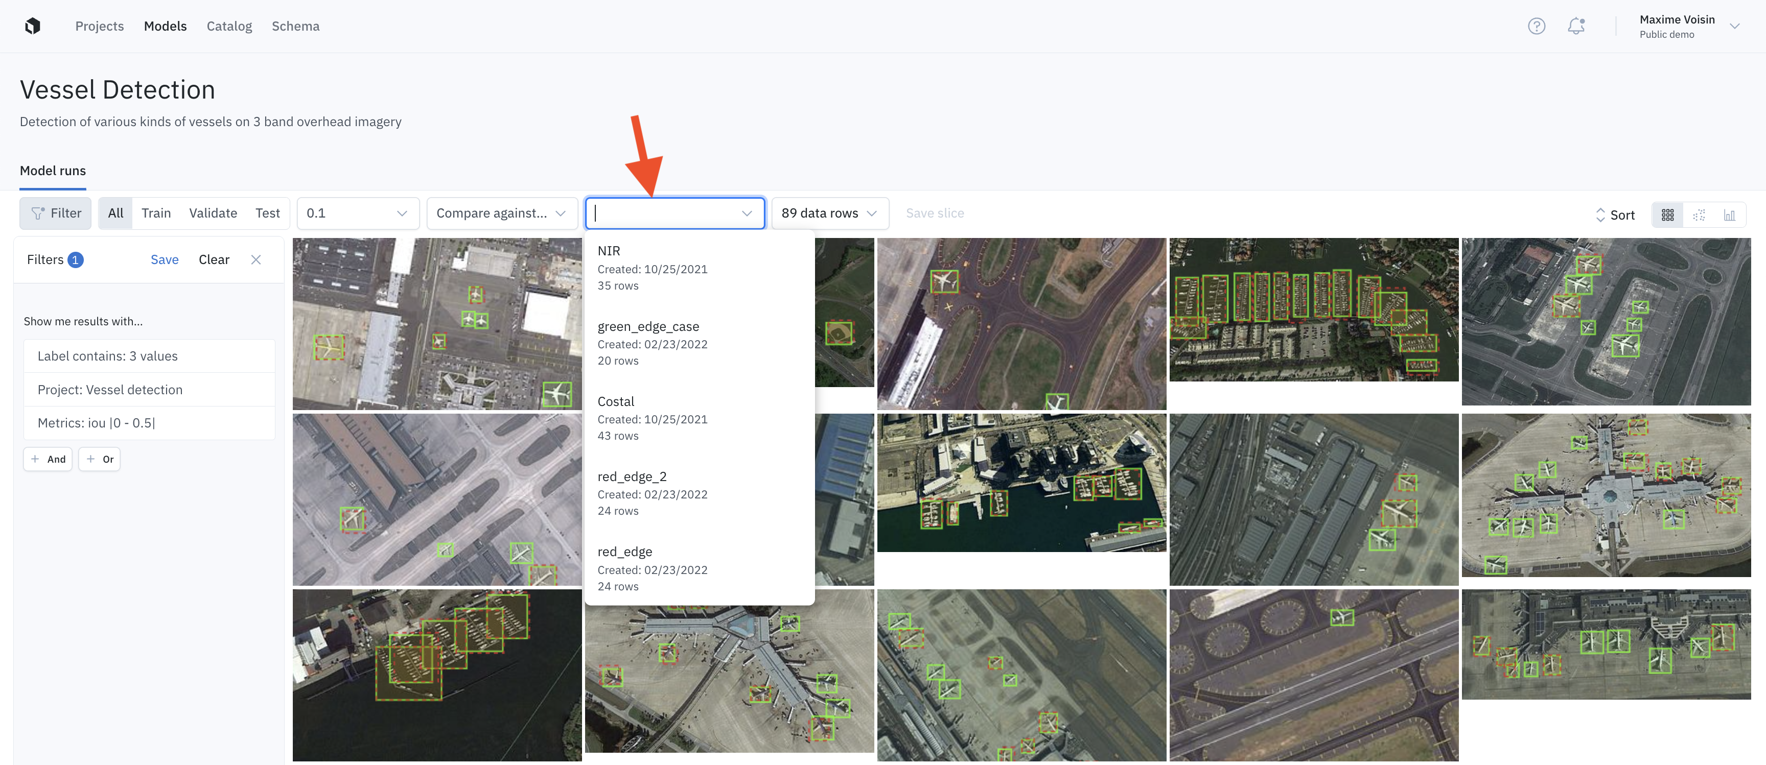Expand the 0.1 threshold dropdown
Screen dimensions: 1766x765
[357, 213]
